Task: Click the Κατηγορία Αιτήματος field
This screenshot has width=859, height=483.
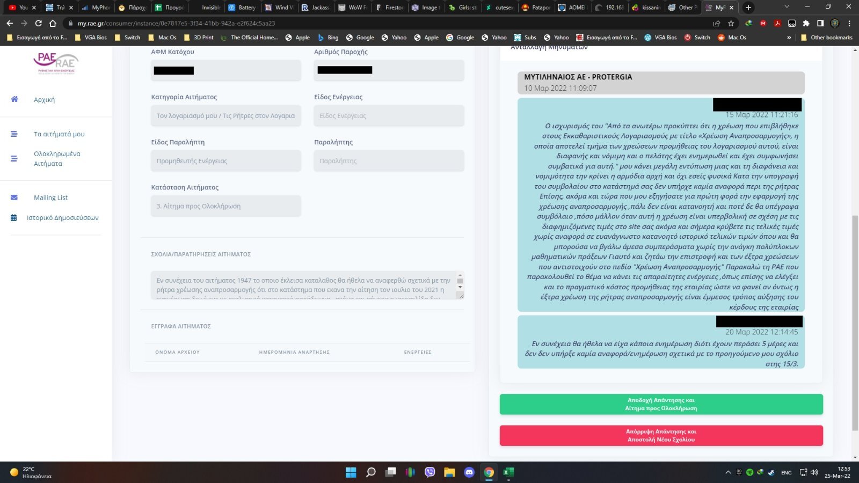Action: click(225, 115)
